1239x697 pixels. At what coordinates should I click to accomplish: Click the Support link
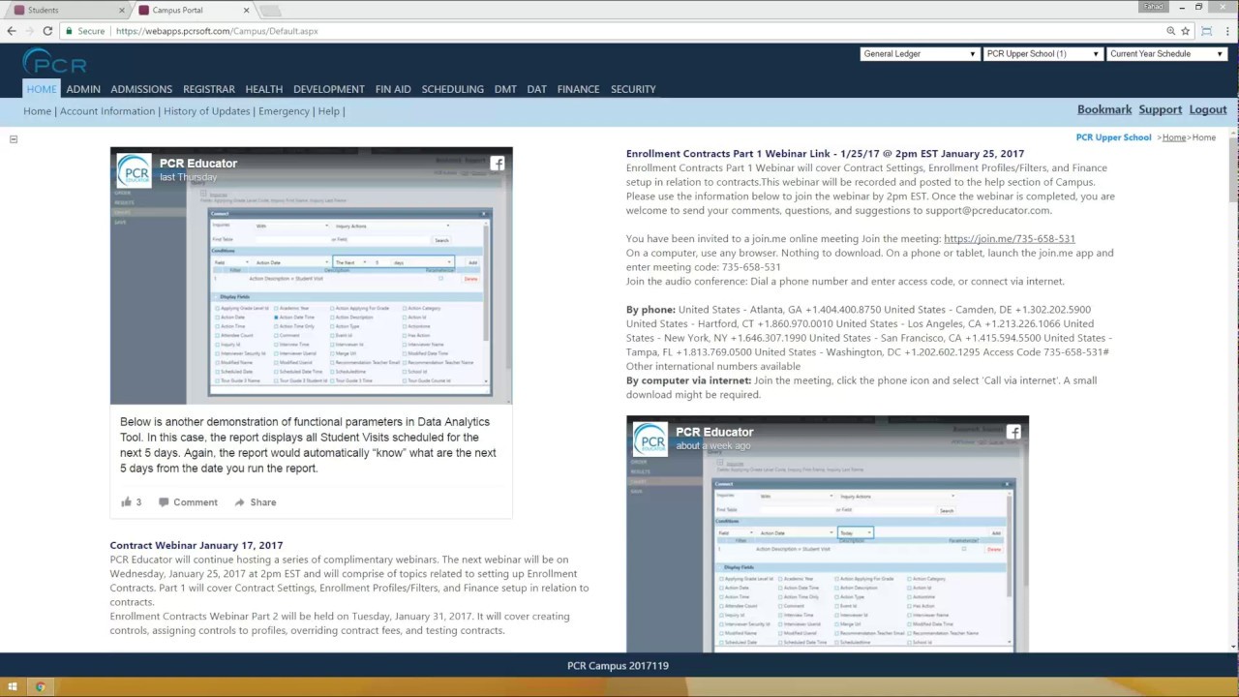click(1161, 110)
